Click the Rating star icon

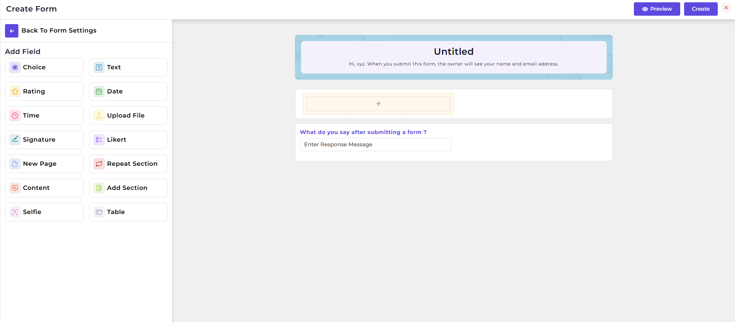point(15,92)
